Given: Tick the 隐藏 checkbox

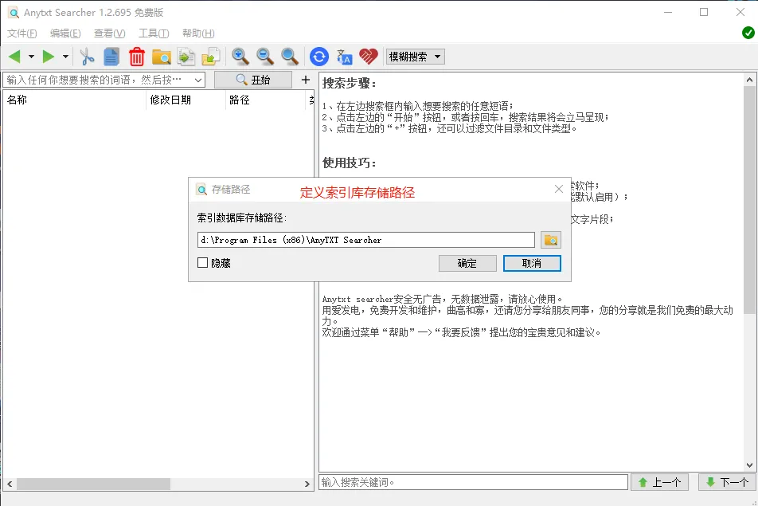Looking at the screenshot, I should (x=202, y=263).
